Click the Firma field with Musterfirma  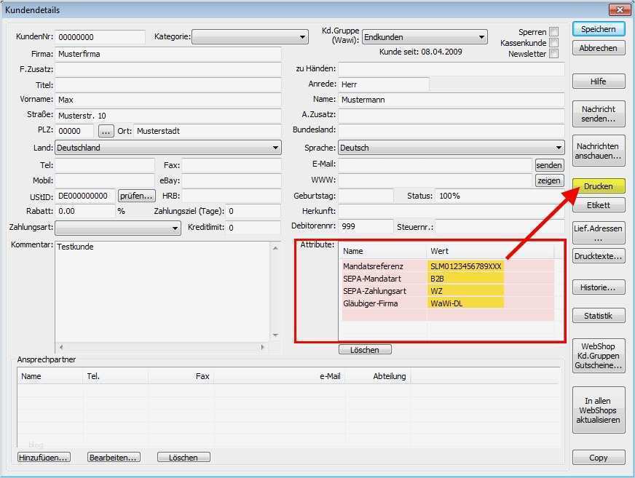coord(168,54)
